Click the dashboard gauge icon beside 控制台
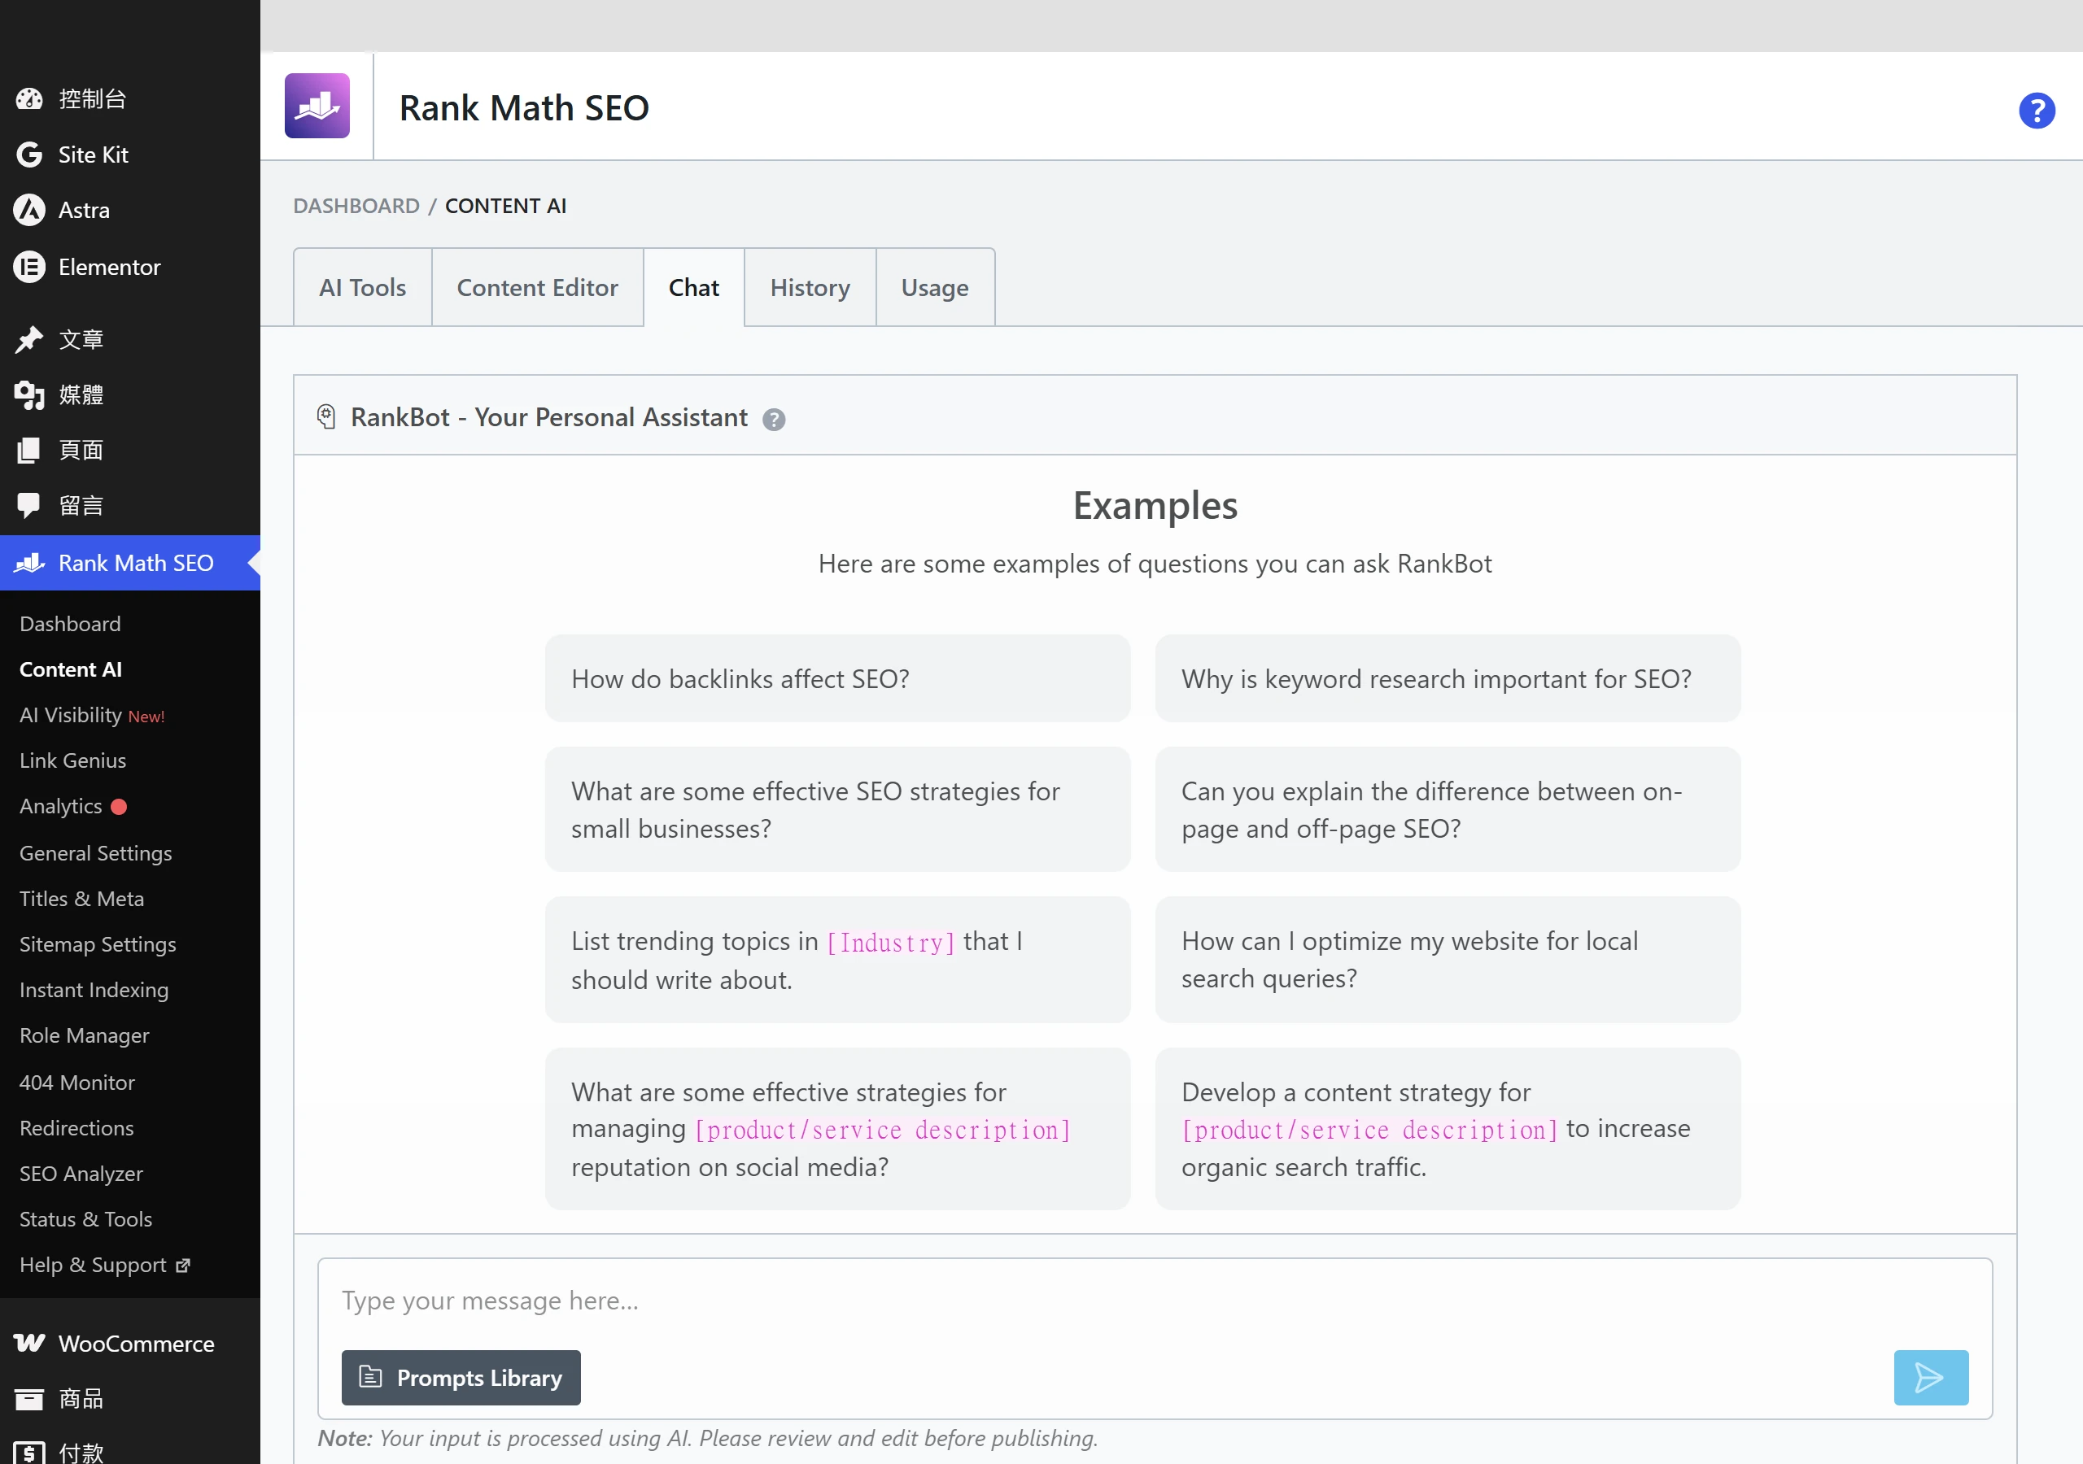2083x1464 pixels. pyautogui.click(x=29, y=98)
